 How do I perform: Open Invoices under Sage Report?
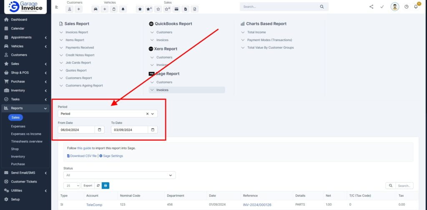[187, 90]
